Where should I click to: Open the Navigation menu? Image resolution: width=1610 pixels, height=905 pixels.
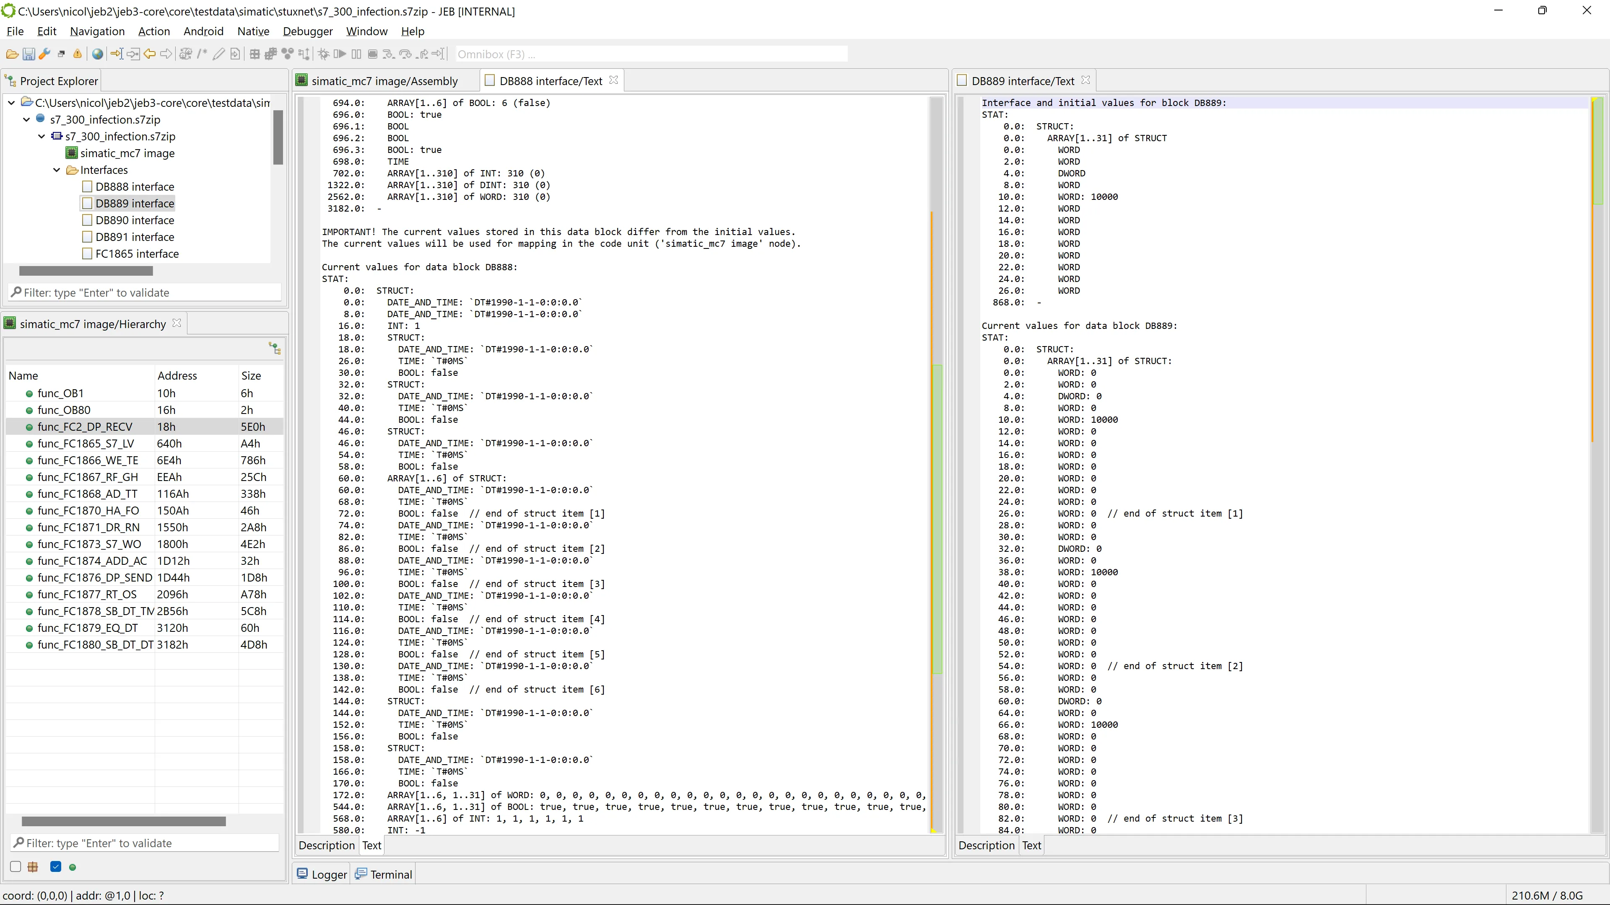tap(97, 31)
